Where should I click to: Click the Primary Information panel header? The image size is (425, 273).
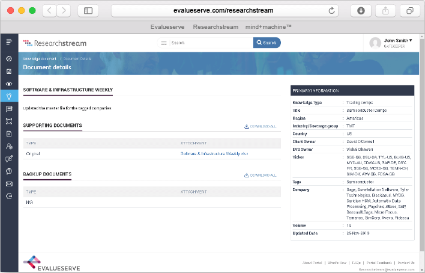(x=352, y=90)
